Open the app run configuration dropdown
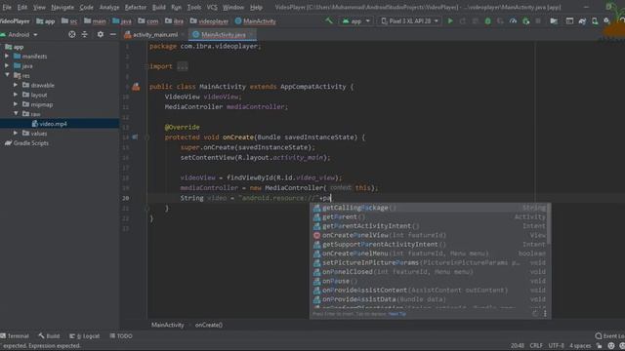The width and height of the screenshot is (625, 351). [x=356, y=21]
